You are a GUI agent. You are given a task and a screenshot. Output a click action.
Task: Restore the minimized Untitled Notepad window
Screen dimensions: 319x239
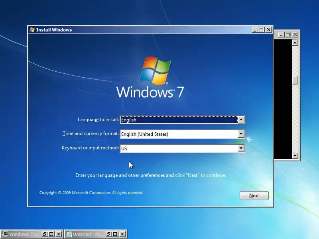click(x=108, y=234)
